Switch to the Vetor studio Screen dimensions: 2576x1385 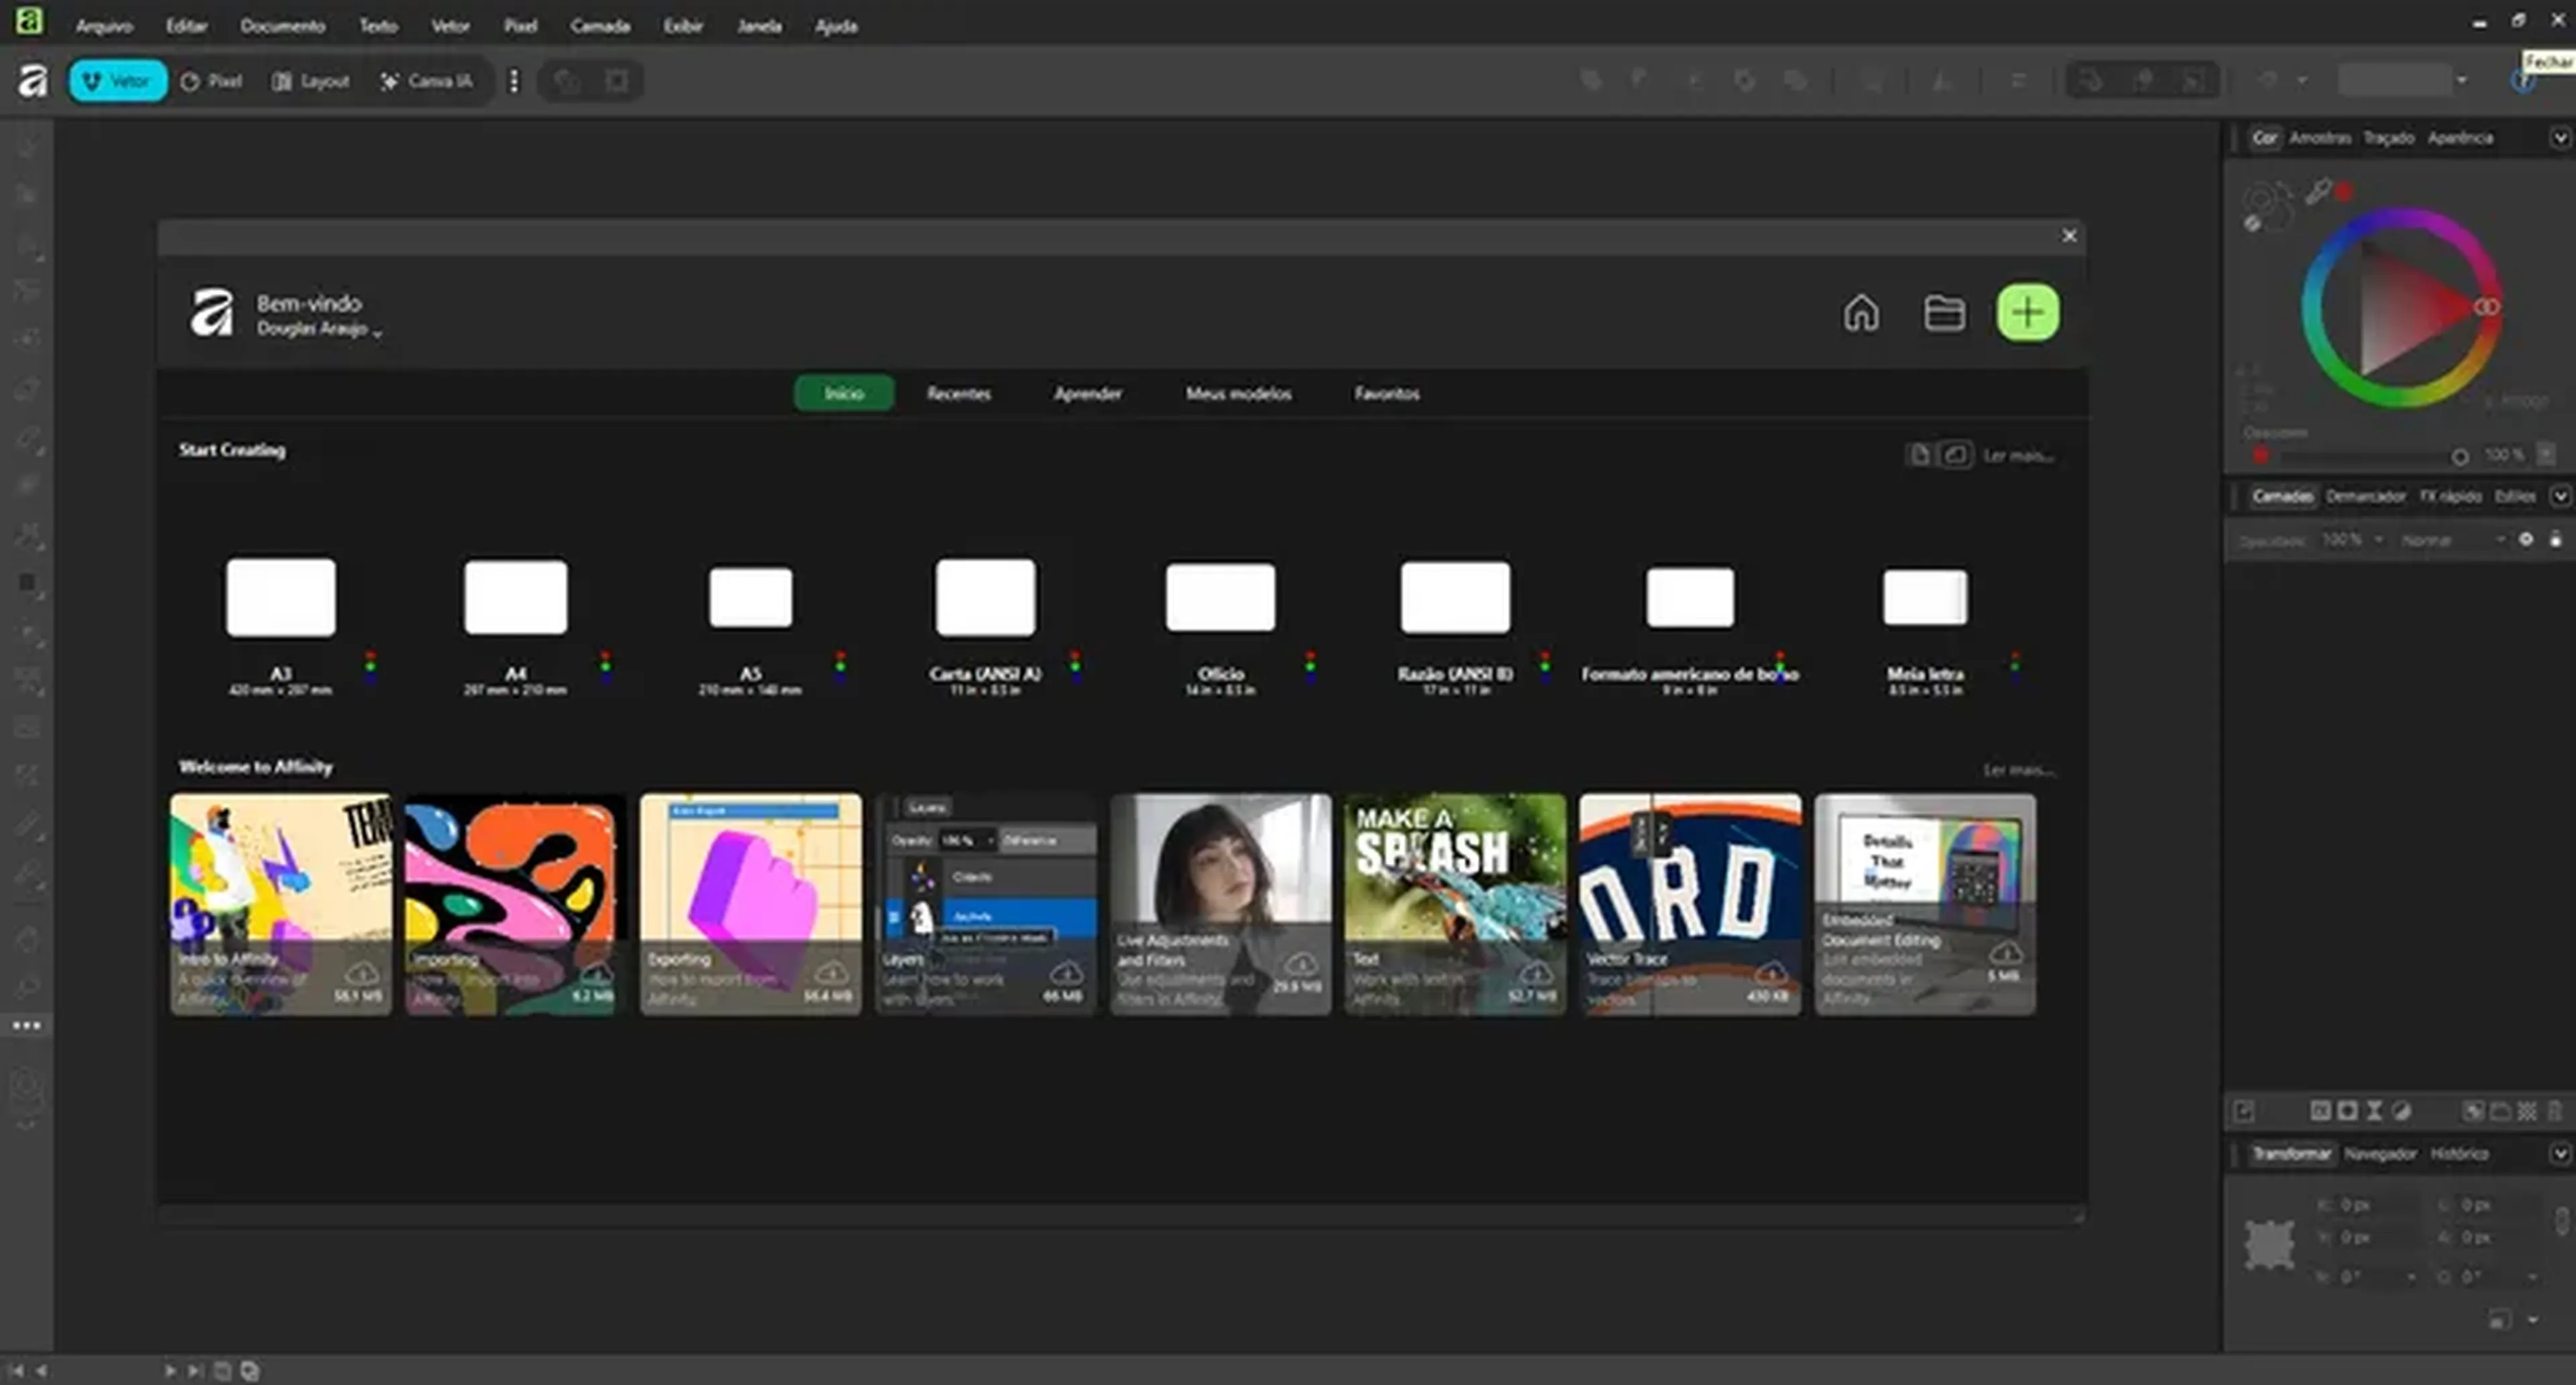(117, 81)
